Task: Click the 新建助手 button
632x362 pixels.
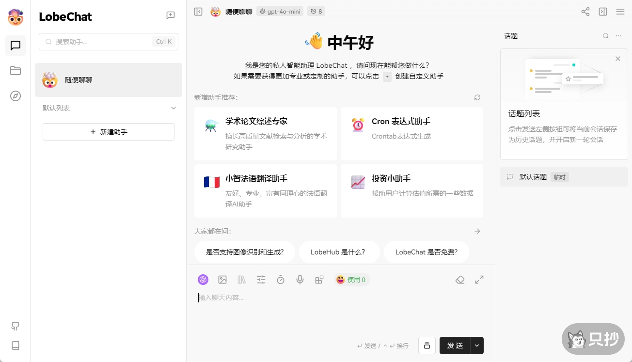Action: [x=108, y=131]
